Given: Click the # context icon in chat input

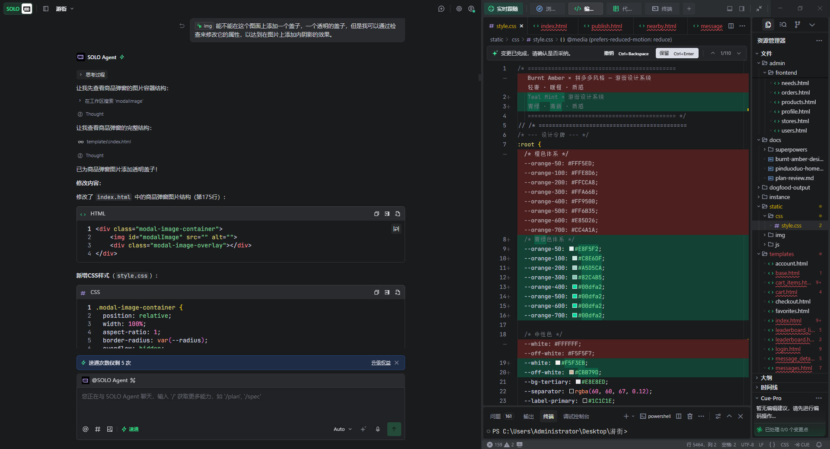Looking at the screenshot, I should click(98, 429).
